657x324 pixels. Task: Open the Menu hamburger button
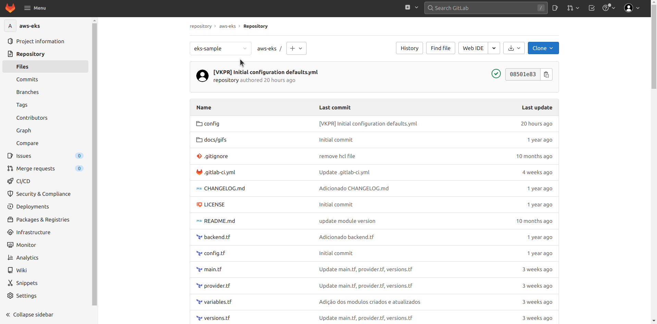pos(35,8)
